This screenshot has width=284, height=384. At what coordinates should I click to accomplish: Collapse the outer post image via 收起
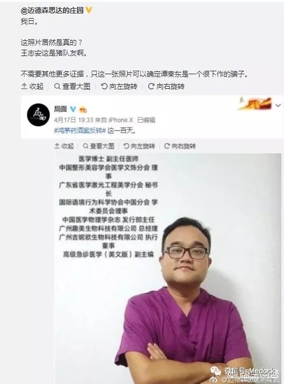32,86
